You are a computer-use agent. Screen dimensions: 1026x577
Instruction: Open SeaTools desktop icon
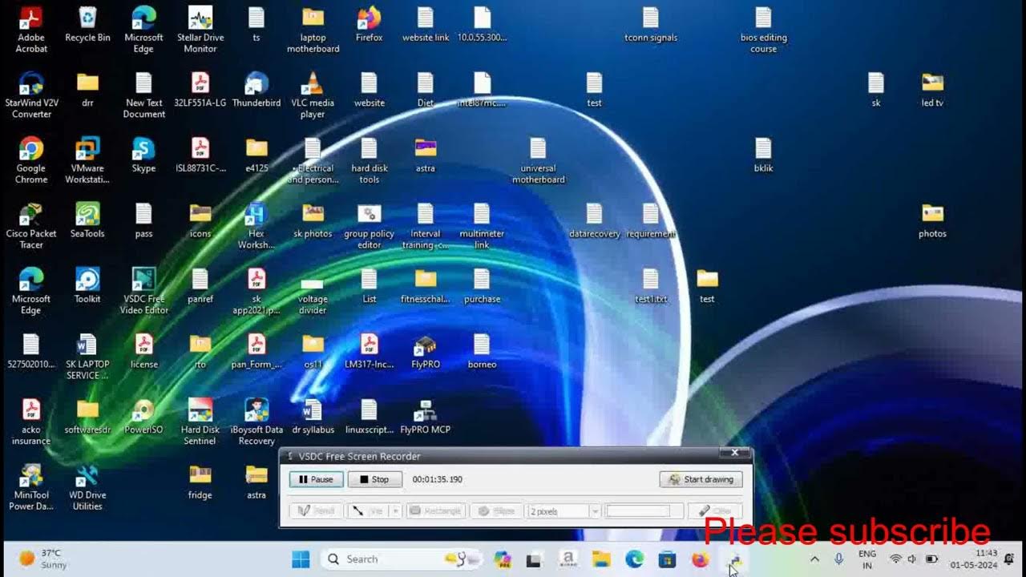pyautogui.click(x=87, y=220)
